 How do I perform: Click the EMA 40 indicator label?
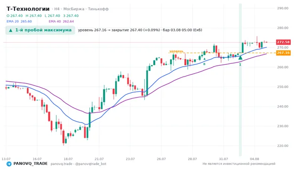tap(61, 22)
